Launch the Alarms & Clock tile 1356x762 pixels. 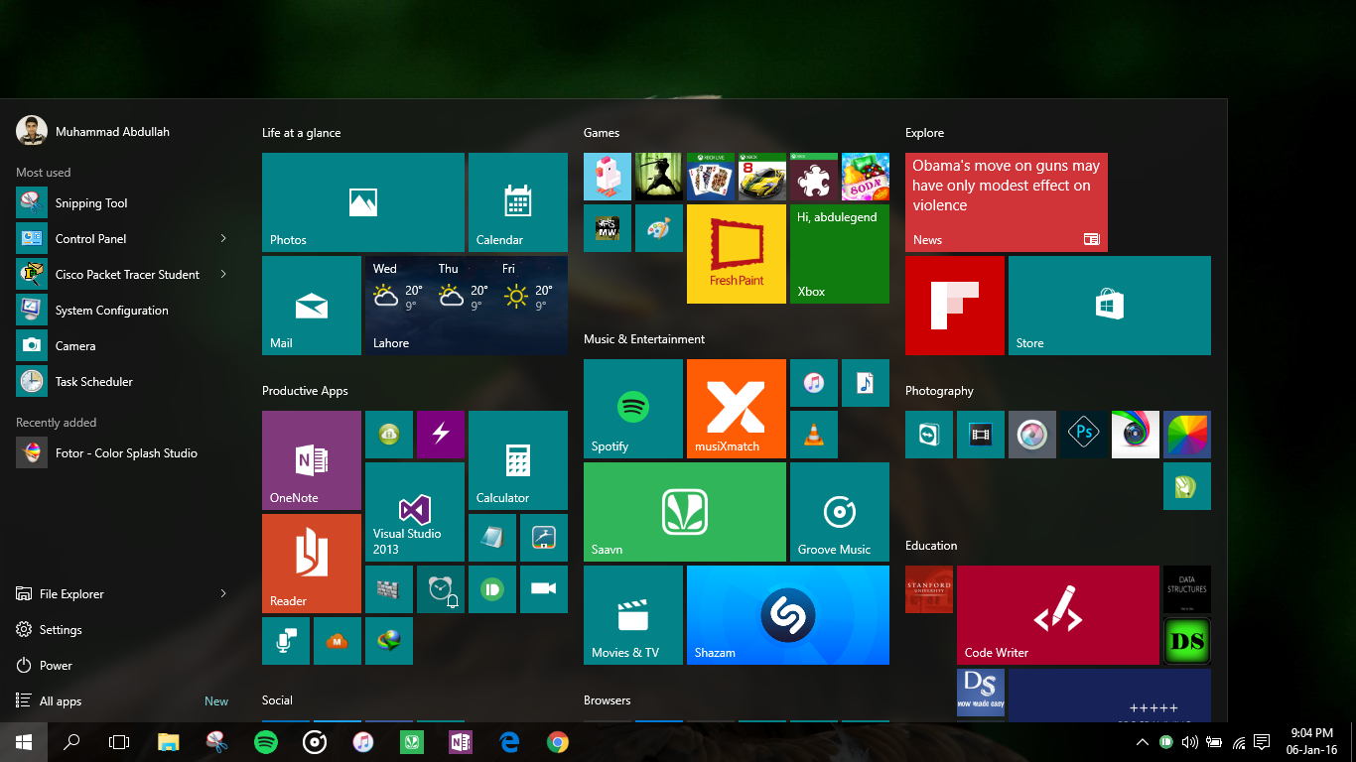440,588
